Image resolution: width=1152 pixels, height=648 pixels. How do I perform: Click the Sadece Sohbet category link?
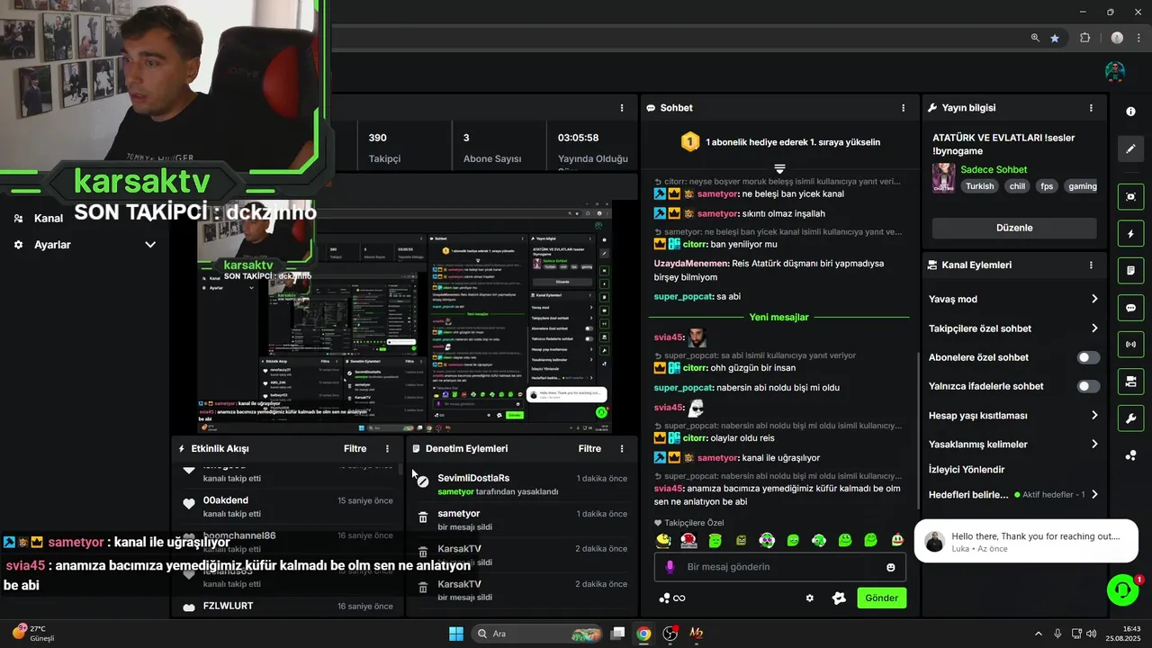[994, 169]
